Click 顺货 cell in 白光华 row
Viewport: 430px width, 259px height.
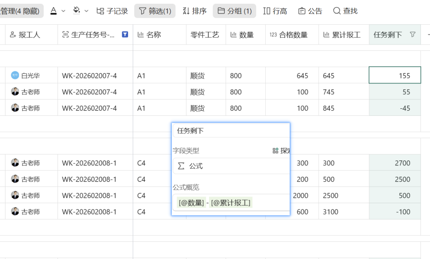206,76
